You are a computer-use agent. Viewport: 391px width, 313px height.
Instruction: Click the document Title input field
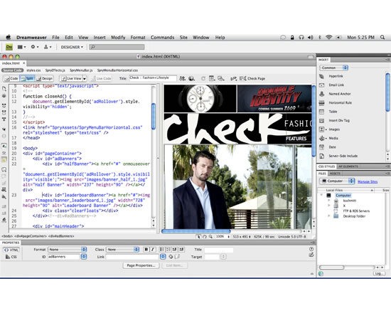click(153, 78)
